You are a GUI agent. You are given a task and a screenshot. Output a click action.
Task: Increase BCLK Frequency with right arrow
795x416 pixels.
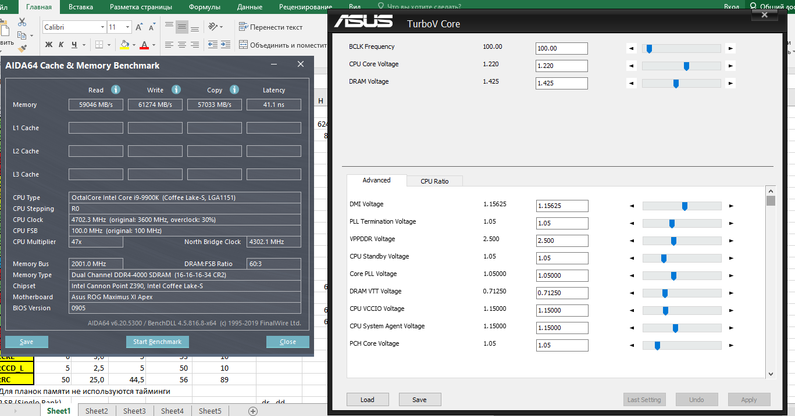[731, 49]
